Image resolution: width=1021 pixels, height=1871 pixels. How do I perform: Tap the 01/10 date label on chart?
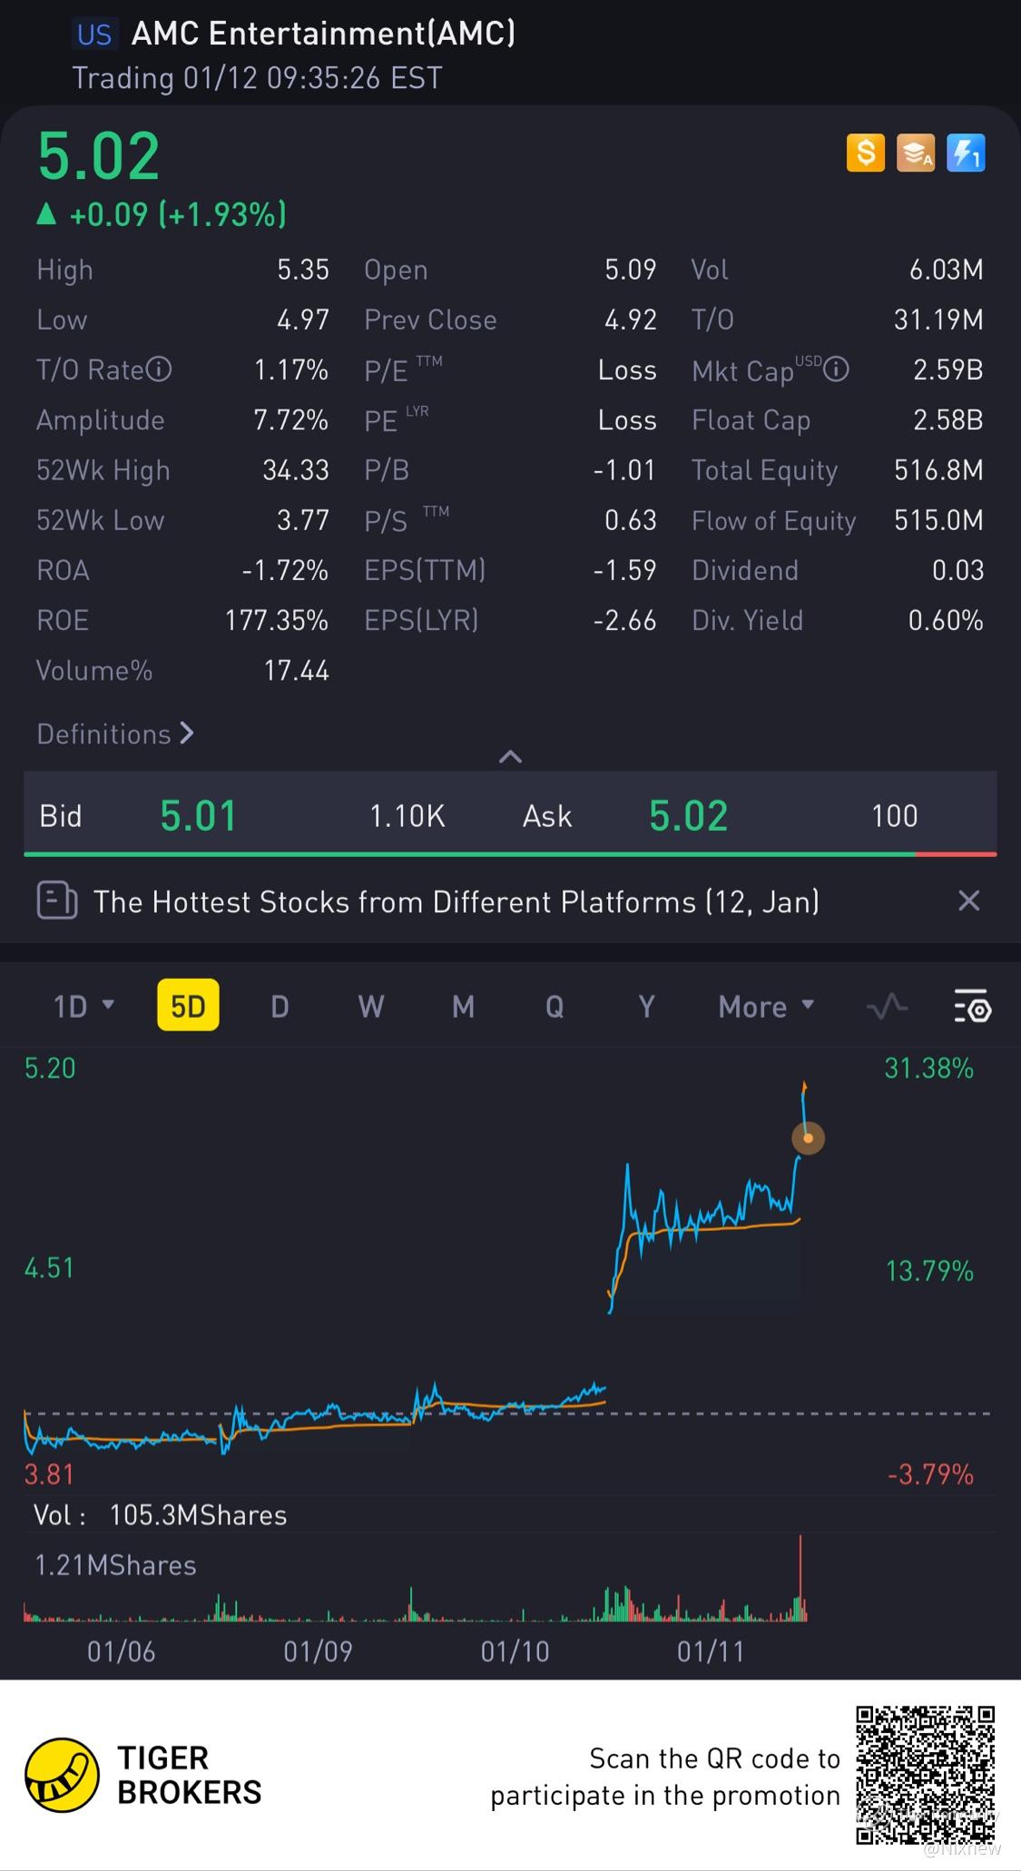(x=515, y=1650)
